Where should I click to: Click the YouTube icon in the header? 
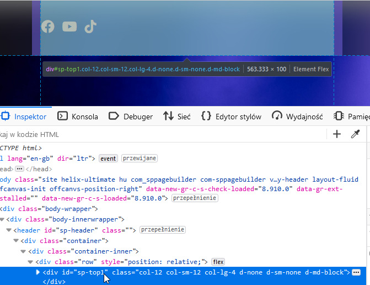click(69, 27)
